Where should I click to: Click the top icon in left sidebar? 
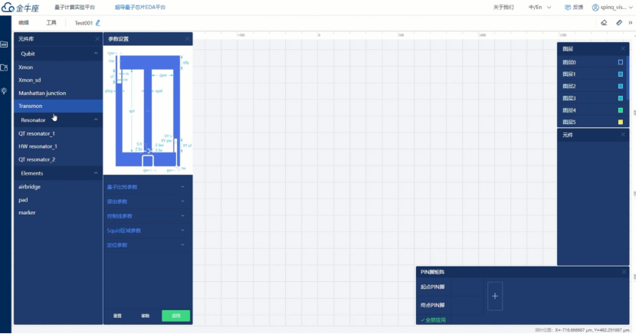[4, 44]
